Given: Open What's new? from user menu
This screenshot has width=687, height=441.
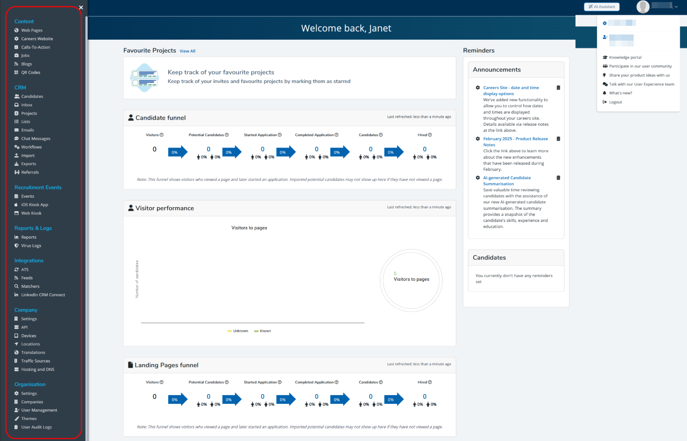Looking at the screenshot, I should pyautogui.click(x=621, y=93).
